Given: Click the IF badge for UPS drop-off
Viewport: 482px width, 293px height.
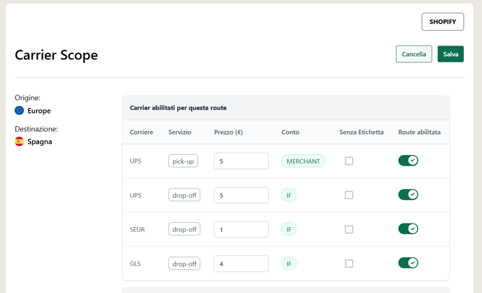Looking at the screenshot, I should [x=289, y=196].
